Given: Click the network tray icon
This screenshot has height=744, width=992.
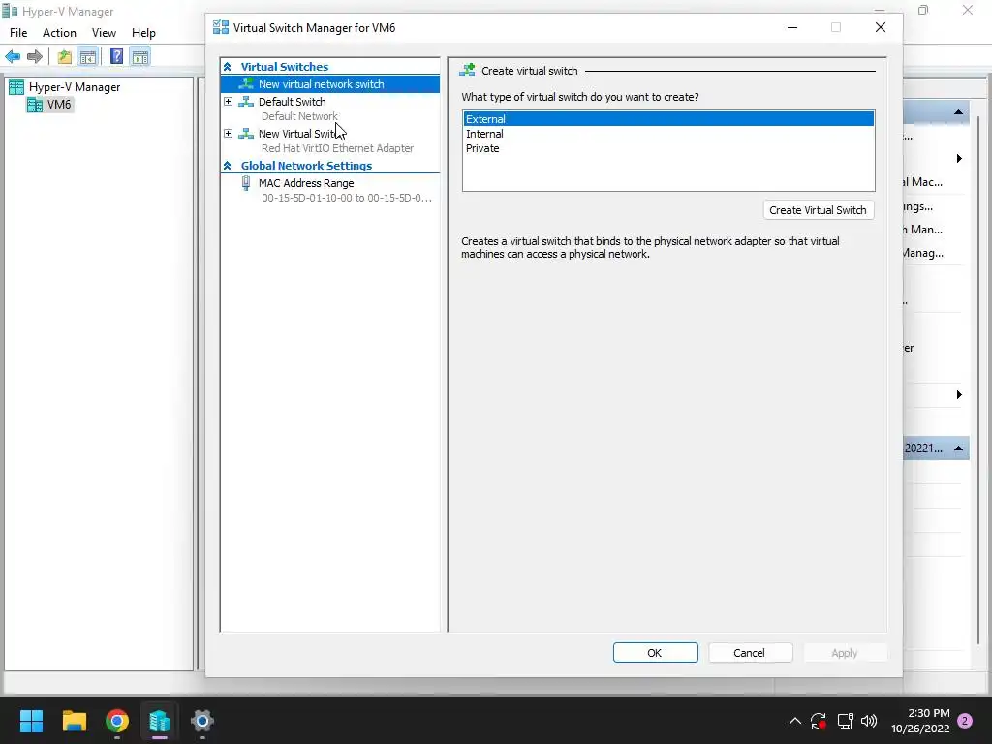Looking at the screenshot, I should [x=845, y=721].
